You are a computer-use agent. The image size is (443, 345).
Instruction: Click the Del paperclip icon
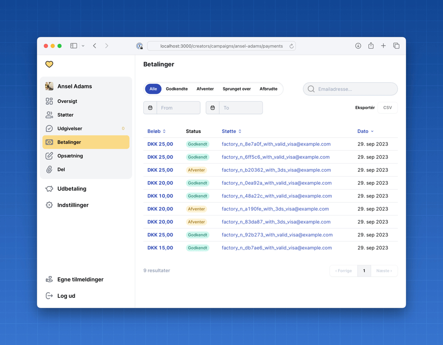pyautogui.click(x=49, y=169)
